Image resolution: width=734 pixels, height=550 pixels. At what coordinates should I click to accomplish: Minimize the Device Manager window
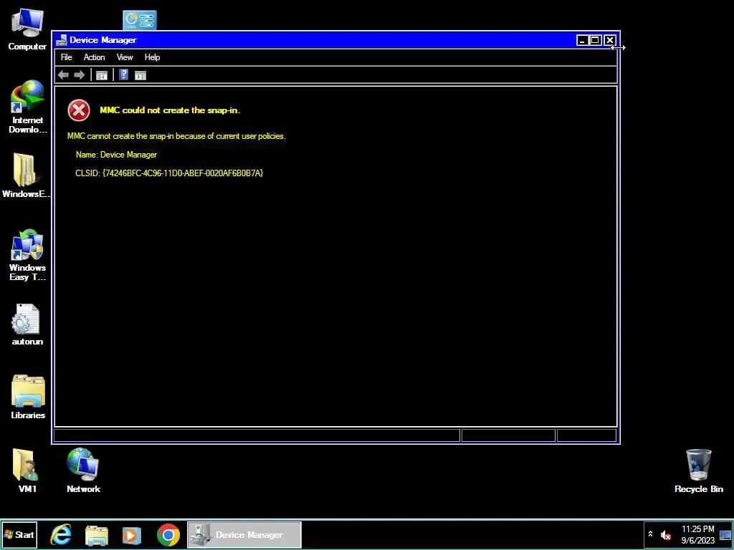coord(582,40)
